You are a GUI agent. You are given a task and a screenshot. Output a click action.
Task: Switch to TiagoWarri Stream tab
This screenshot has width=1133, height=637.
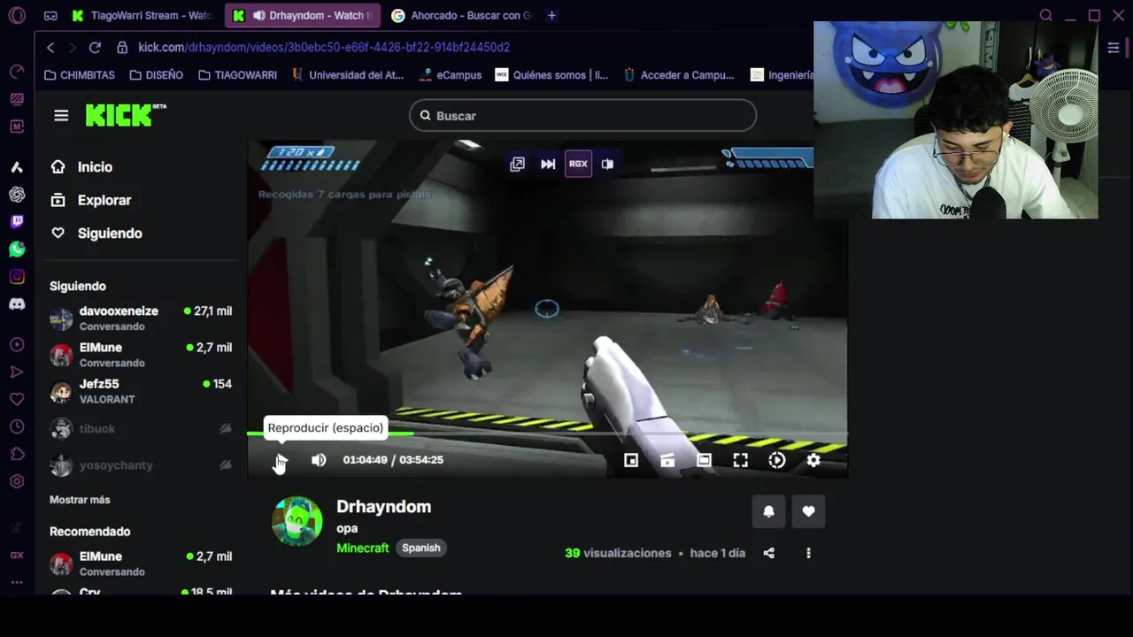pos(143,16)
